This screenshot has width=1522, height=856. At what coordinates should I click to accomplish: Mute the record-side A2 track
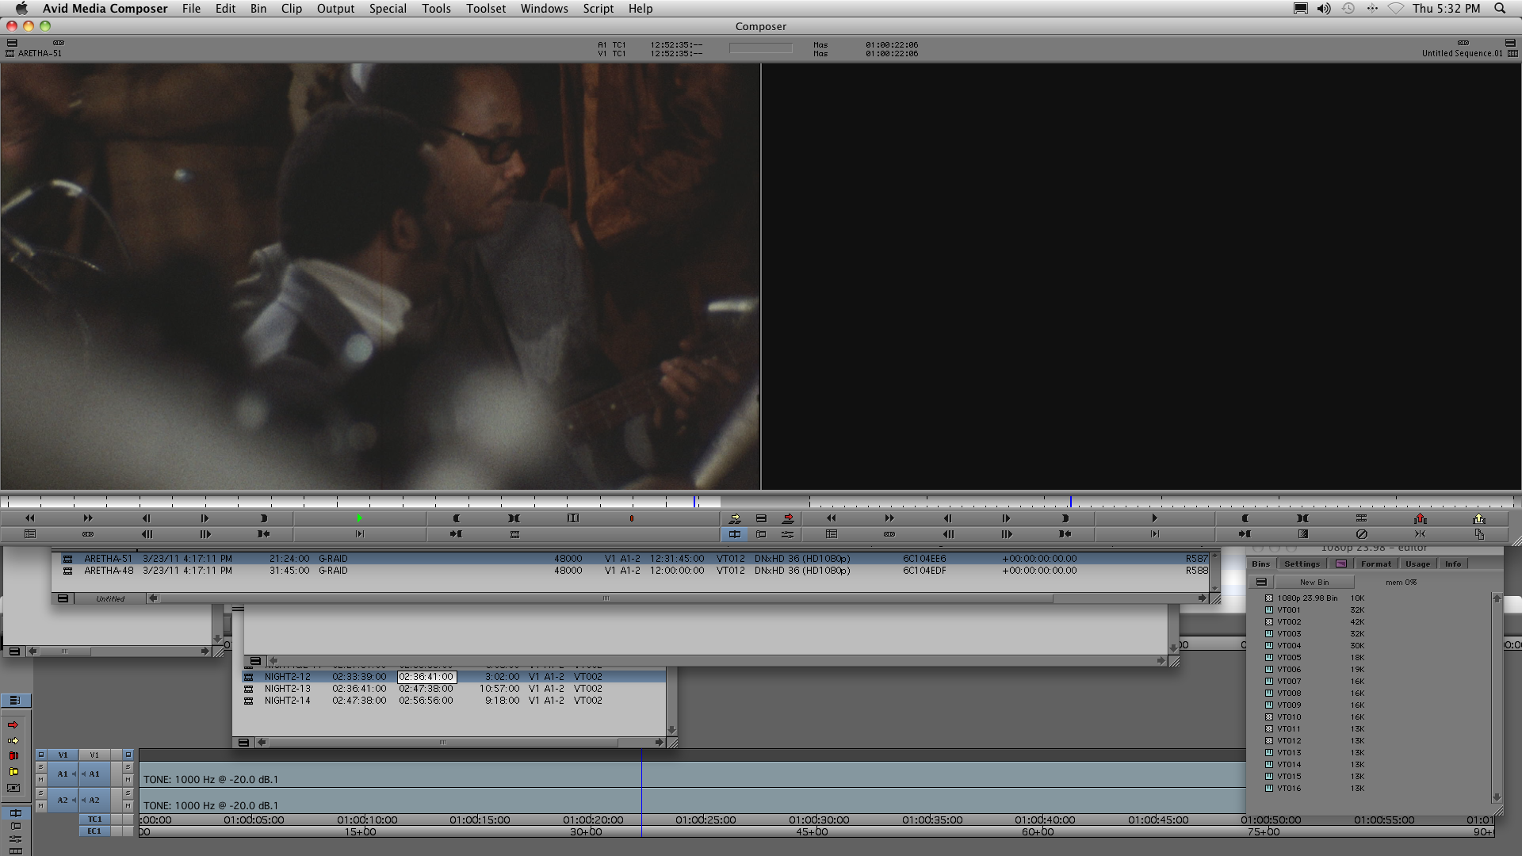(x=128, y=806)
